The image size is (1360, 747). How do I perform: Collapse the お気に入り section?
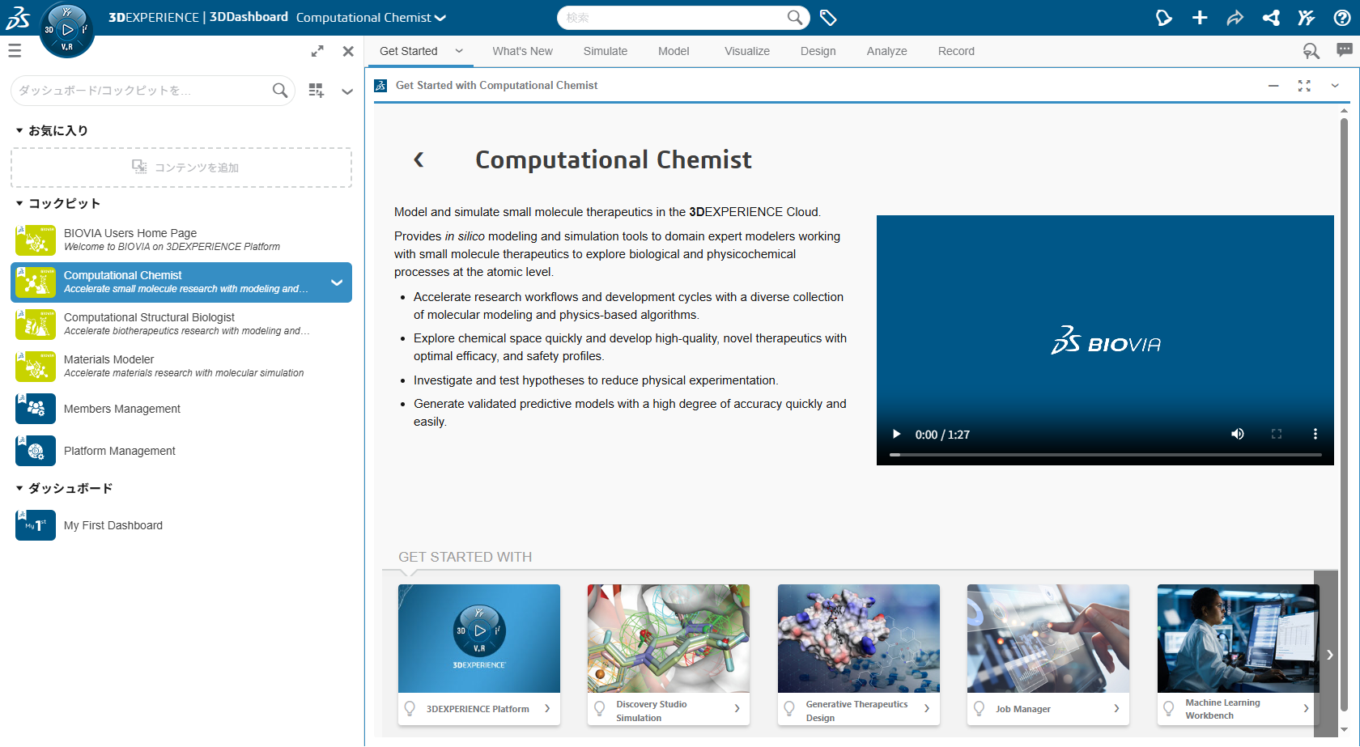19,130
